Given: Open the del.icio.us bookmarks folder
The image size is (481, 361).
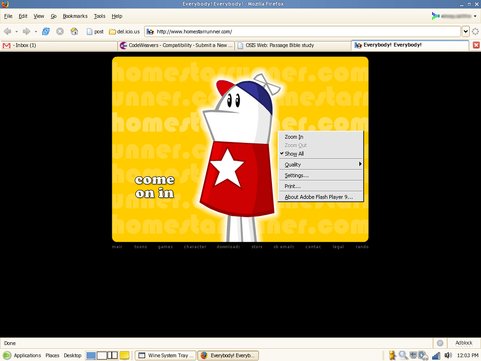Looking at the screenshot, I should click(124, 31).
